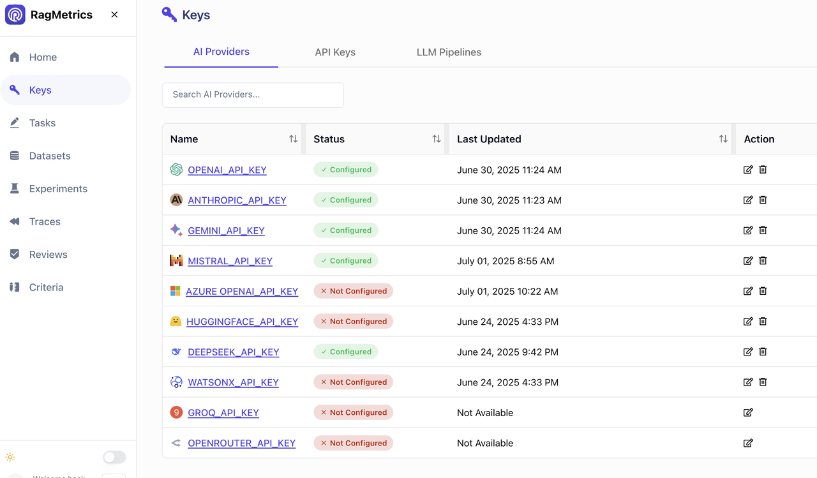Open the GROQ_API_KEY link
The image size is (817, 478).
point(223,413)
